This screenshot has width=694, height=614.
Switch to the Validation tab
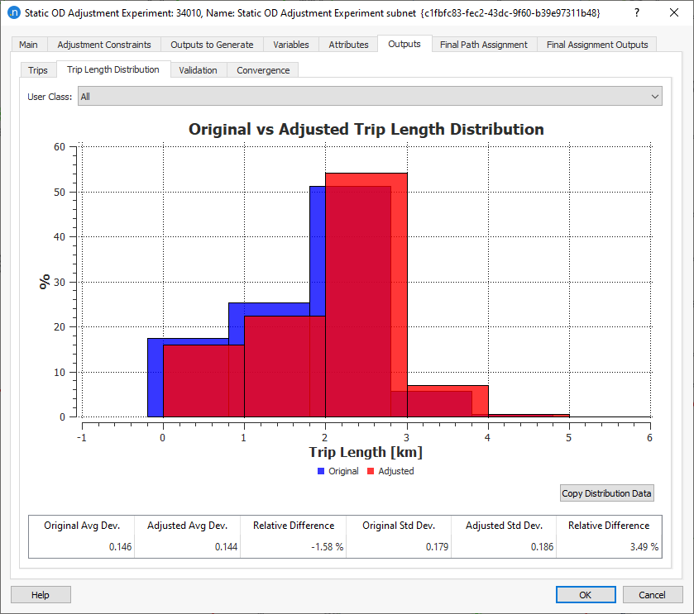pyautogui.click(x=198, y=70)
